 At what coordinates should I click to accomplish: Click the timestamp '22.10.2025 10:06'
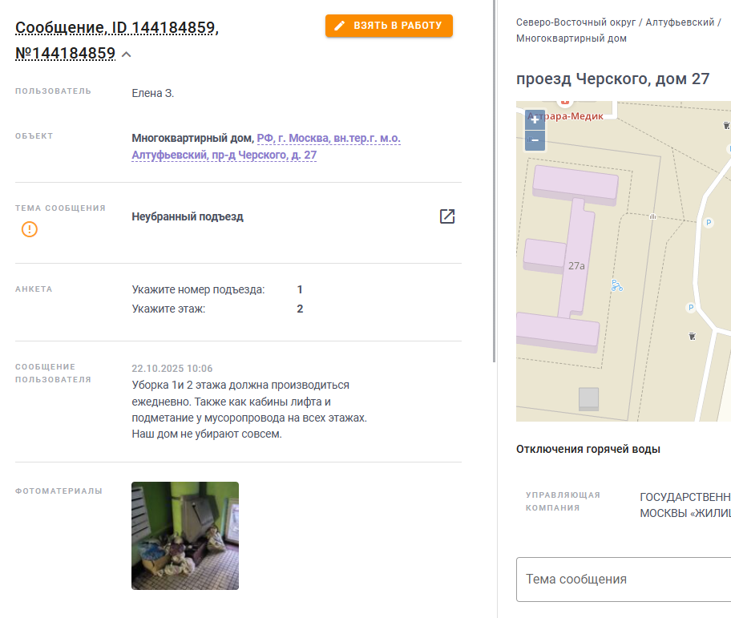point(172,369)
